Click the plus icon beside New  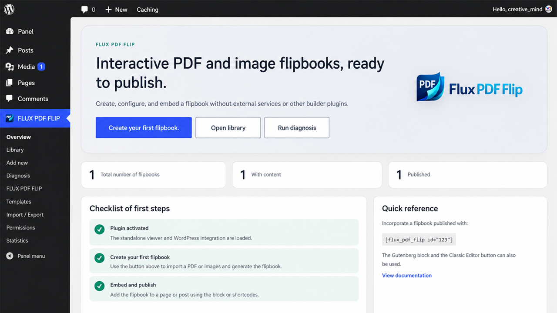tap(108, 10)
